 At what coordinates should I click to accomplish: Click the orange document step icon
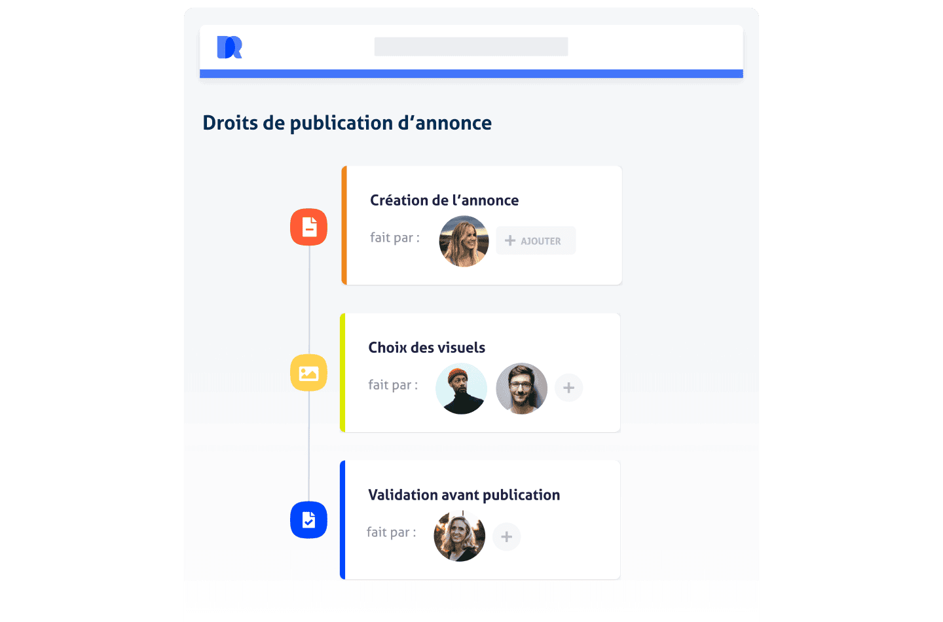coord(308,227)
